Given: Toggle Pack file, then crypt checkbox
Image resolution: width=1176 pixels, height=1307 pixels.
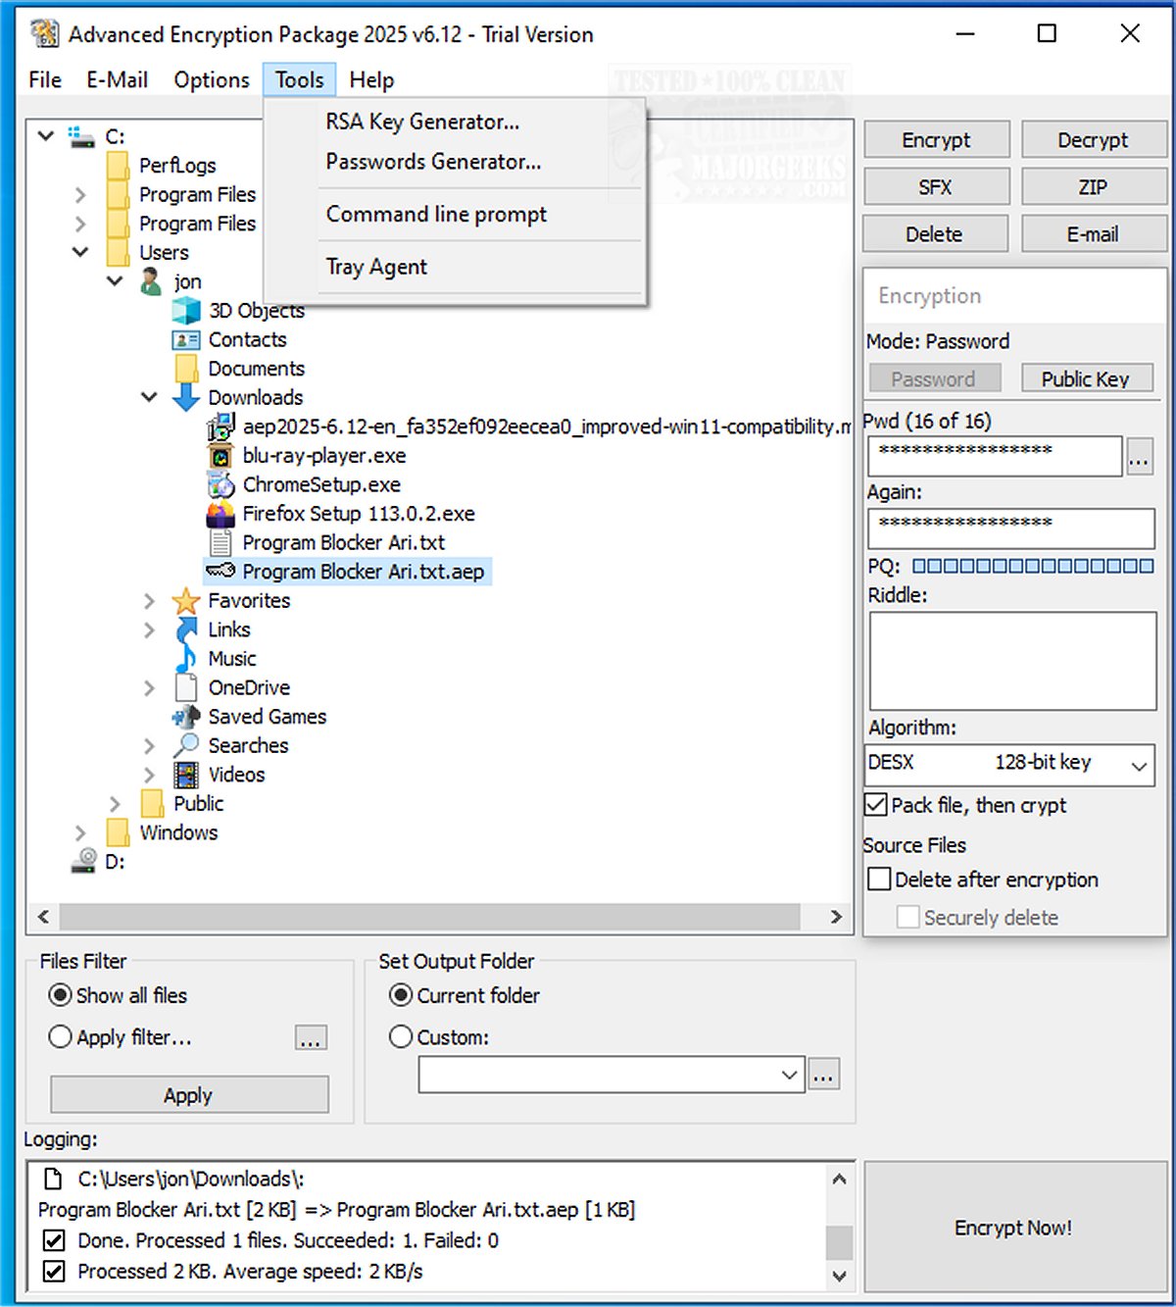Looking at the screenshot, I should [876, 805].
